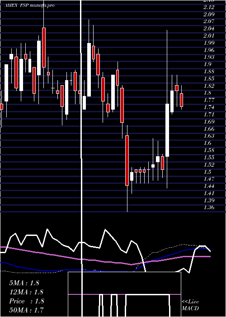The image size is (226, 317).
Task: Click the 1.77 price axis label
Action: click(209, 100)
